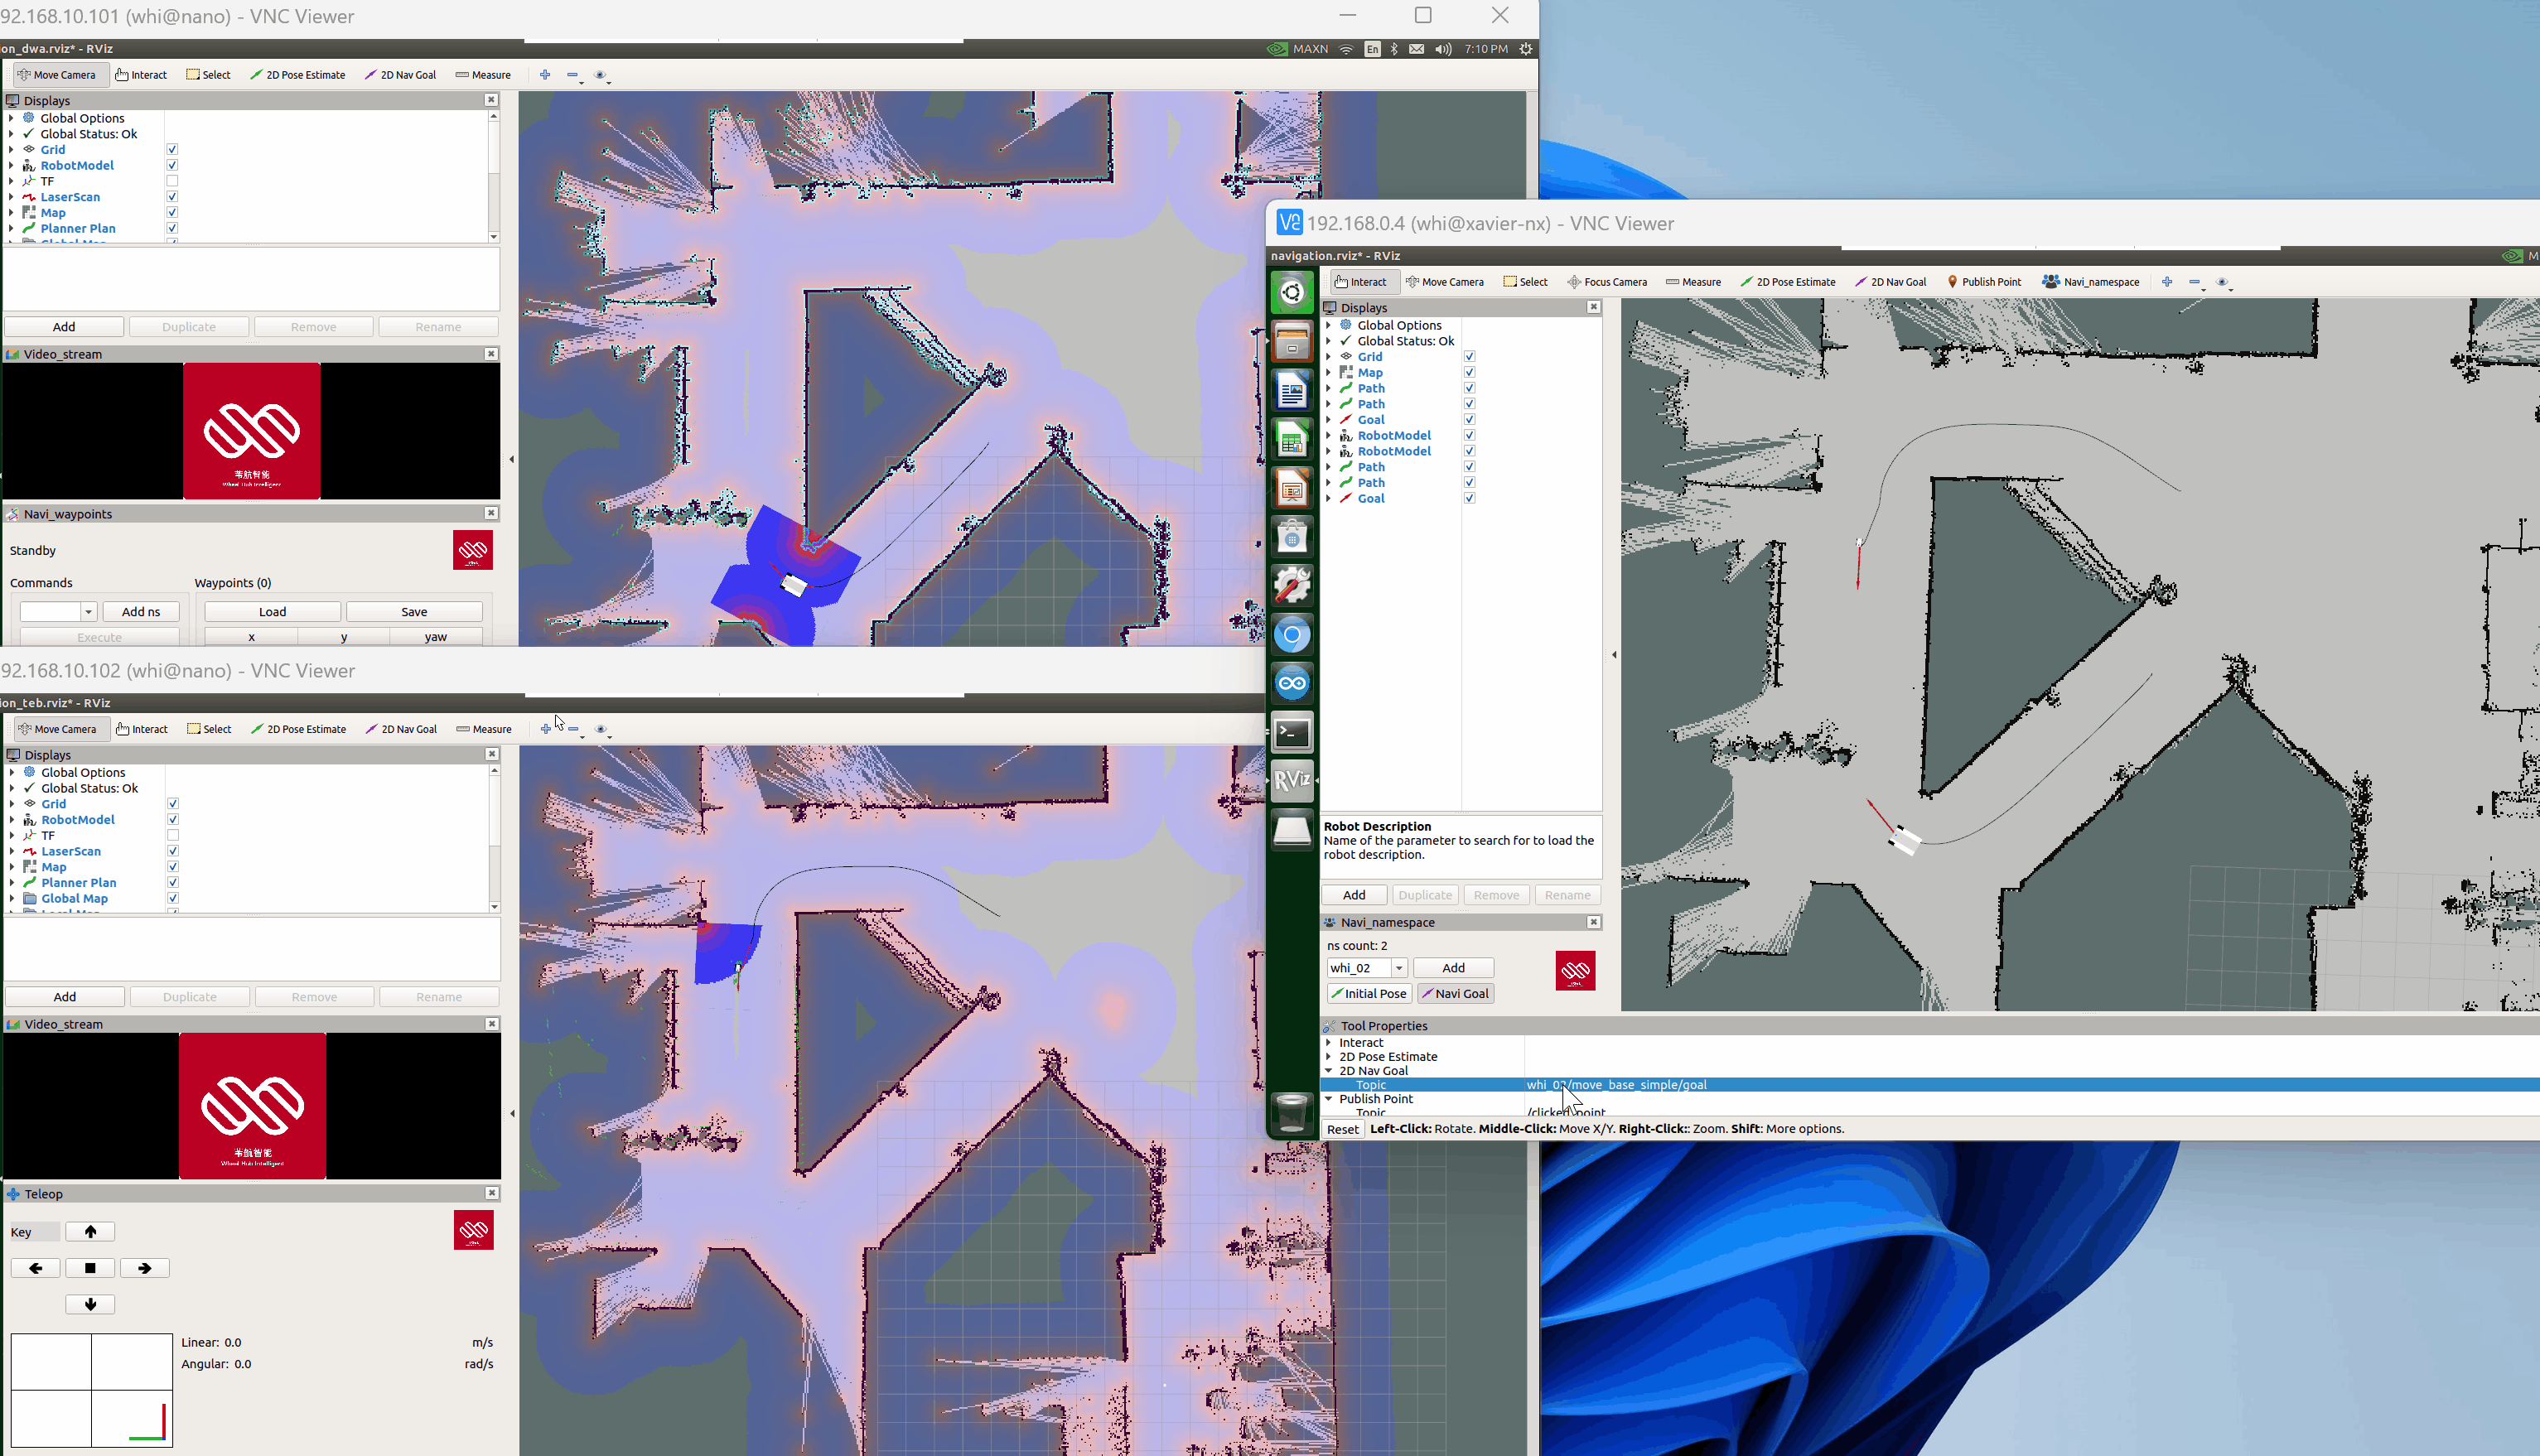Open the Navi_namespace toolbar tool

click(2091, 282)
